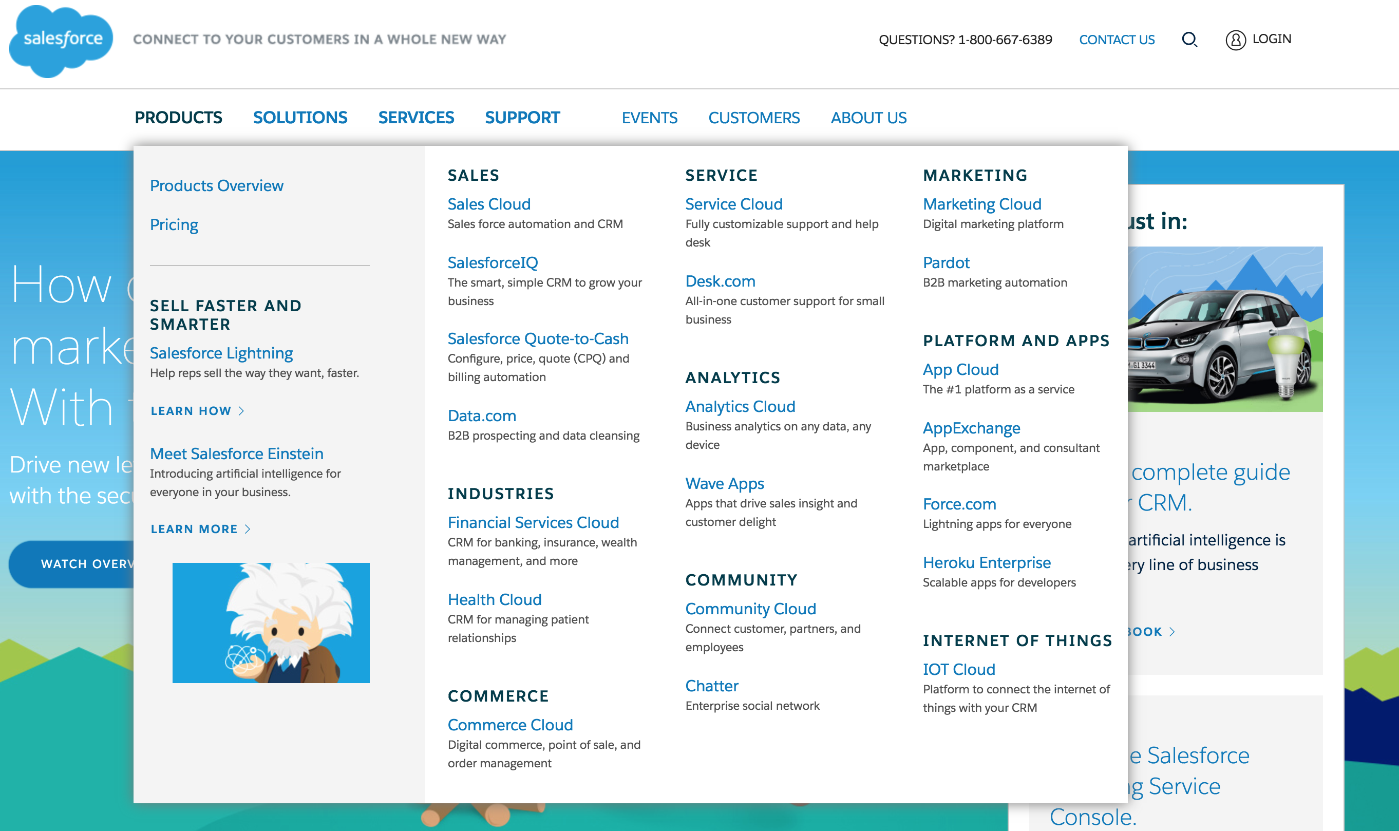Click 'B2B marketing automation' description text
Viewport: 1399px width, 831px height.
tap(995, 282)
